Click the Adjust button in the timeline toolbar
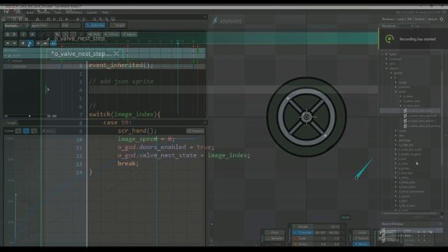Image resolution: width=448 pixels, height=252 pixels. [x=129, y=34]
